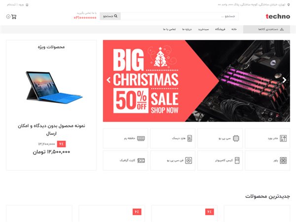This screenshot has width=296, height=222.
Task: Click the جستجو search button
Action: 110,16
